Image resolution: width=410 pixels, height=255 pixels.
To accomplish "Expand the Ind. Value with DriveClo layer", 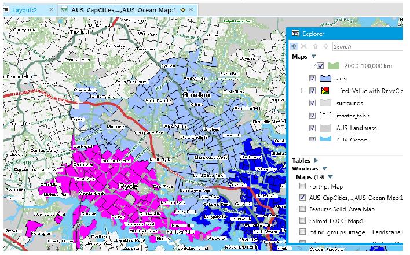I will [x=302, y=91].
